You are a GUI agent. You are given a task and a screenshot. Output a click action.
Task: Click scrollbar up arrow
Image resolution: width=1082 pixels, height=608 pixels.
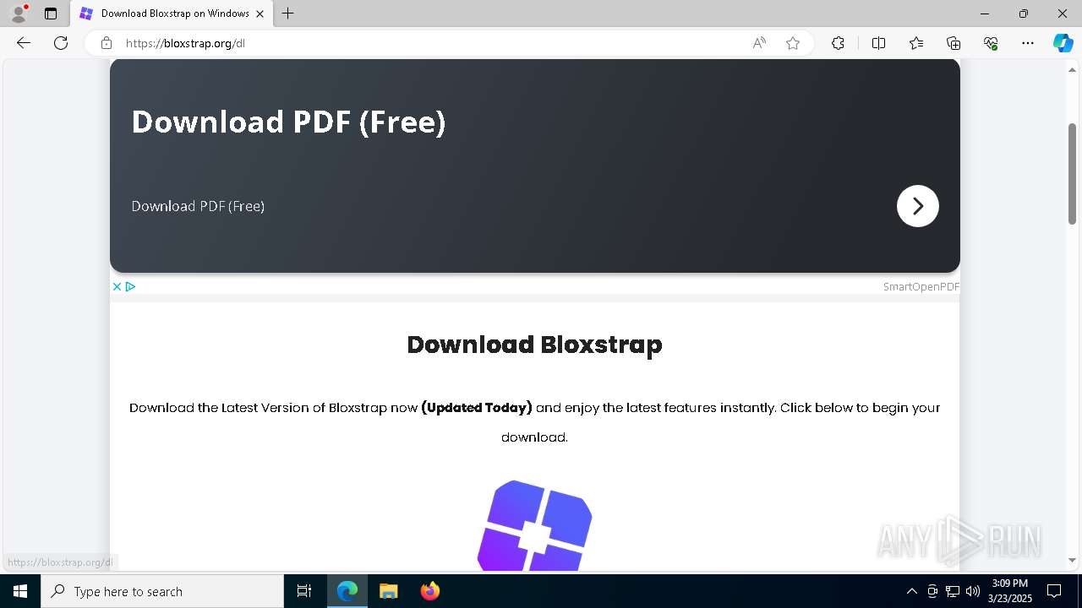[1073, 70]
